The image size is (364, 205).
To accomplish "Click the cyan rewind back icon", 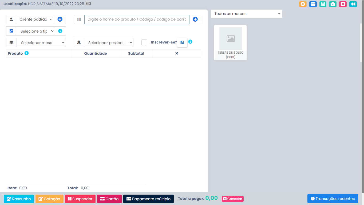I will [353, 4].
